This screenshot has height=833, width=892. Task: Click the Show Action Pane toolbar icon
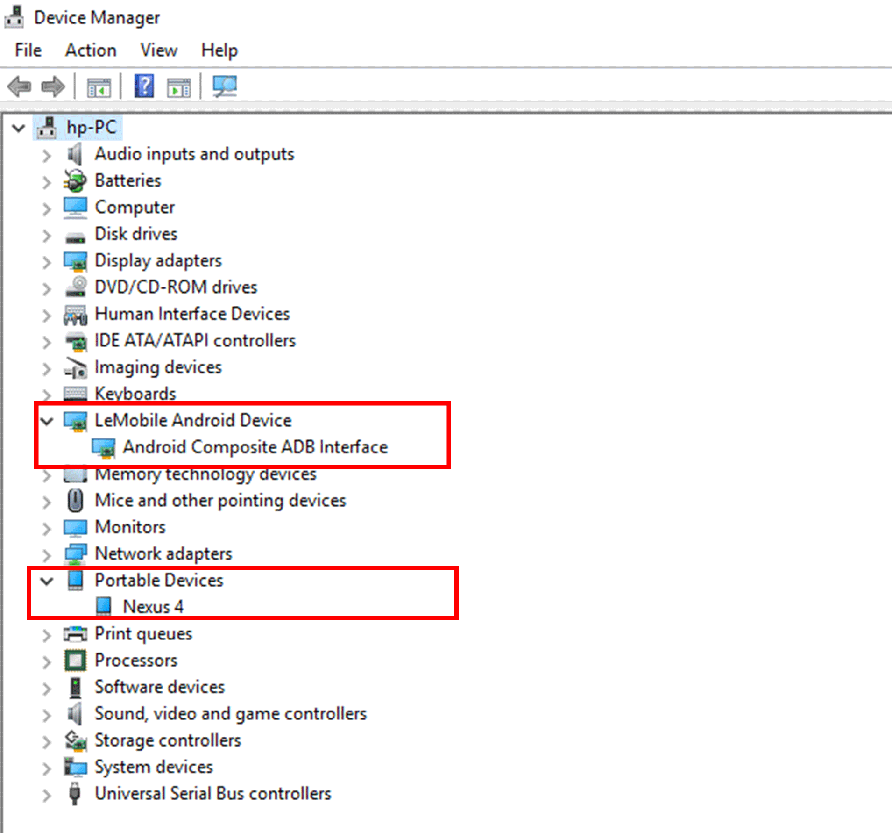tap(179, 86)
